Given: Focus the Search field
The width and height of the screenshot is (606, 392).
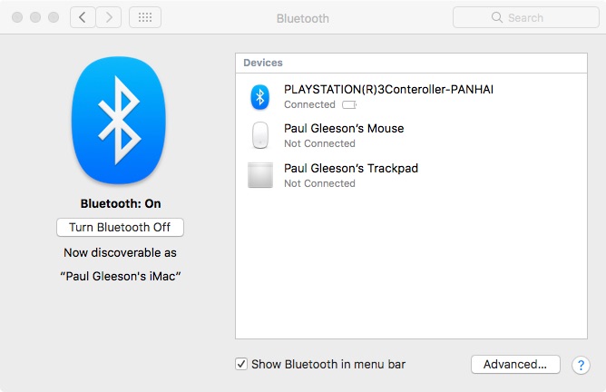Looking at the screenshot, I should click(x=525, y=17).
